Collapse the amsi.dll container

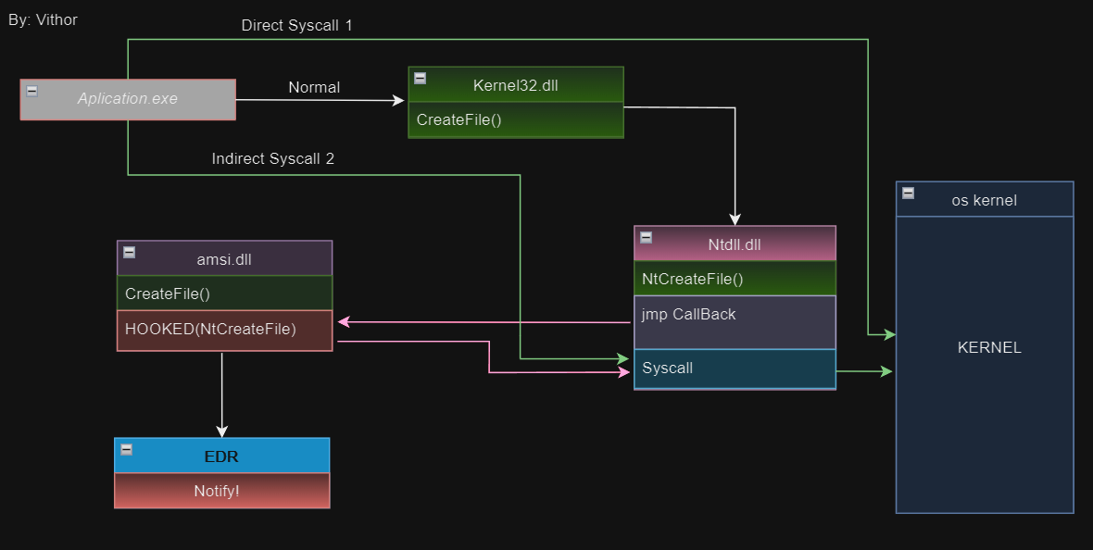[x=130, y=252]
